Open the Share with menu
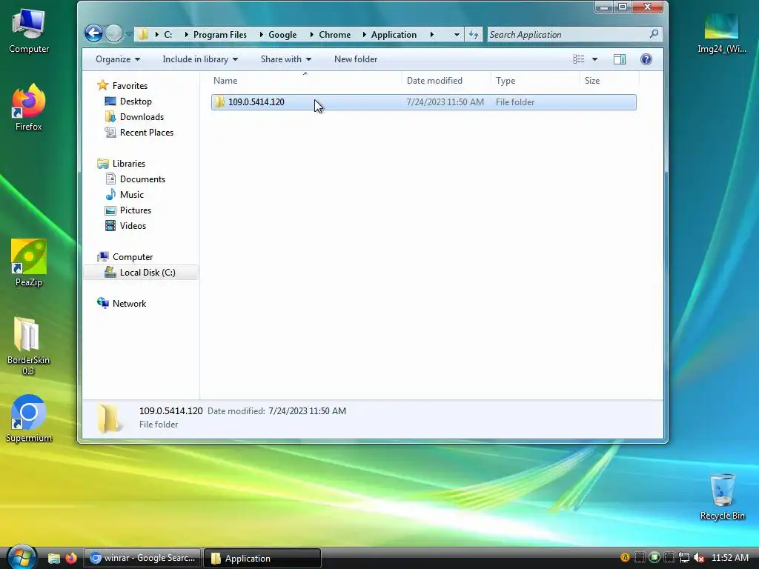Viewport: 759px width, 569px height. click(285, 59)
